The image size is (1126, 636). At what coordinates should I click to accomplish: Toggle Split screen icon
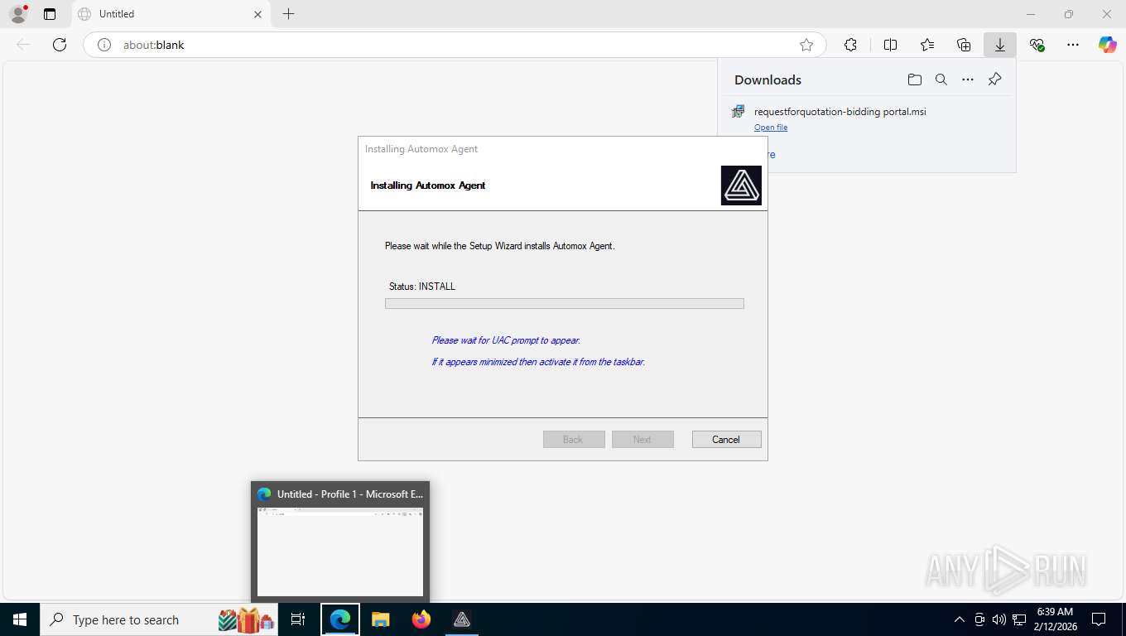pos(890,45)
